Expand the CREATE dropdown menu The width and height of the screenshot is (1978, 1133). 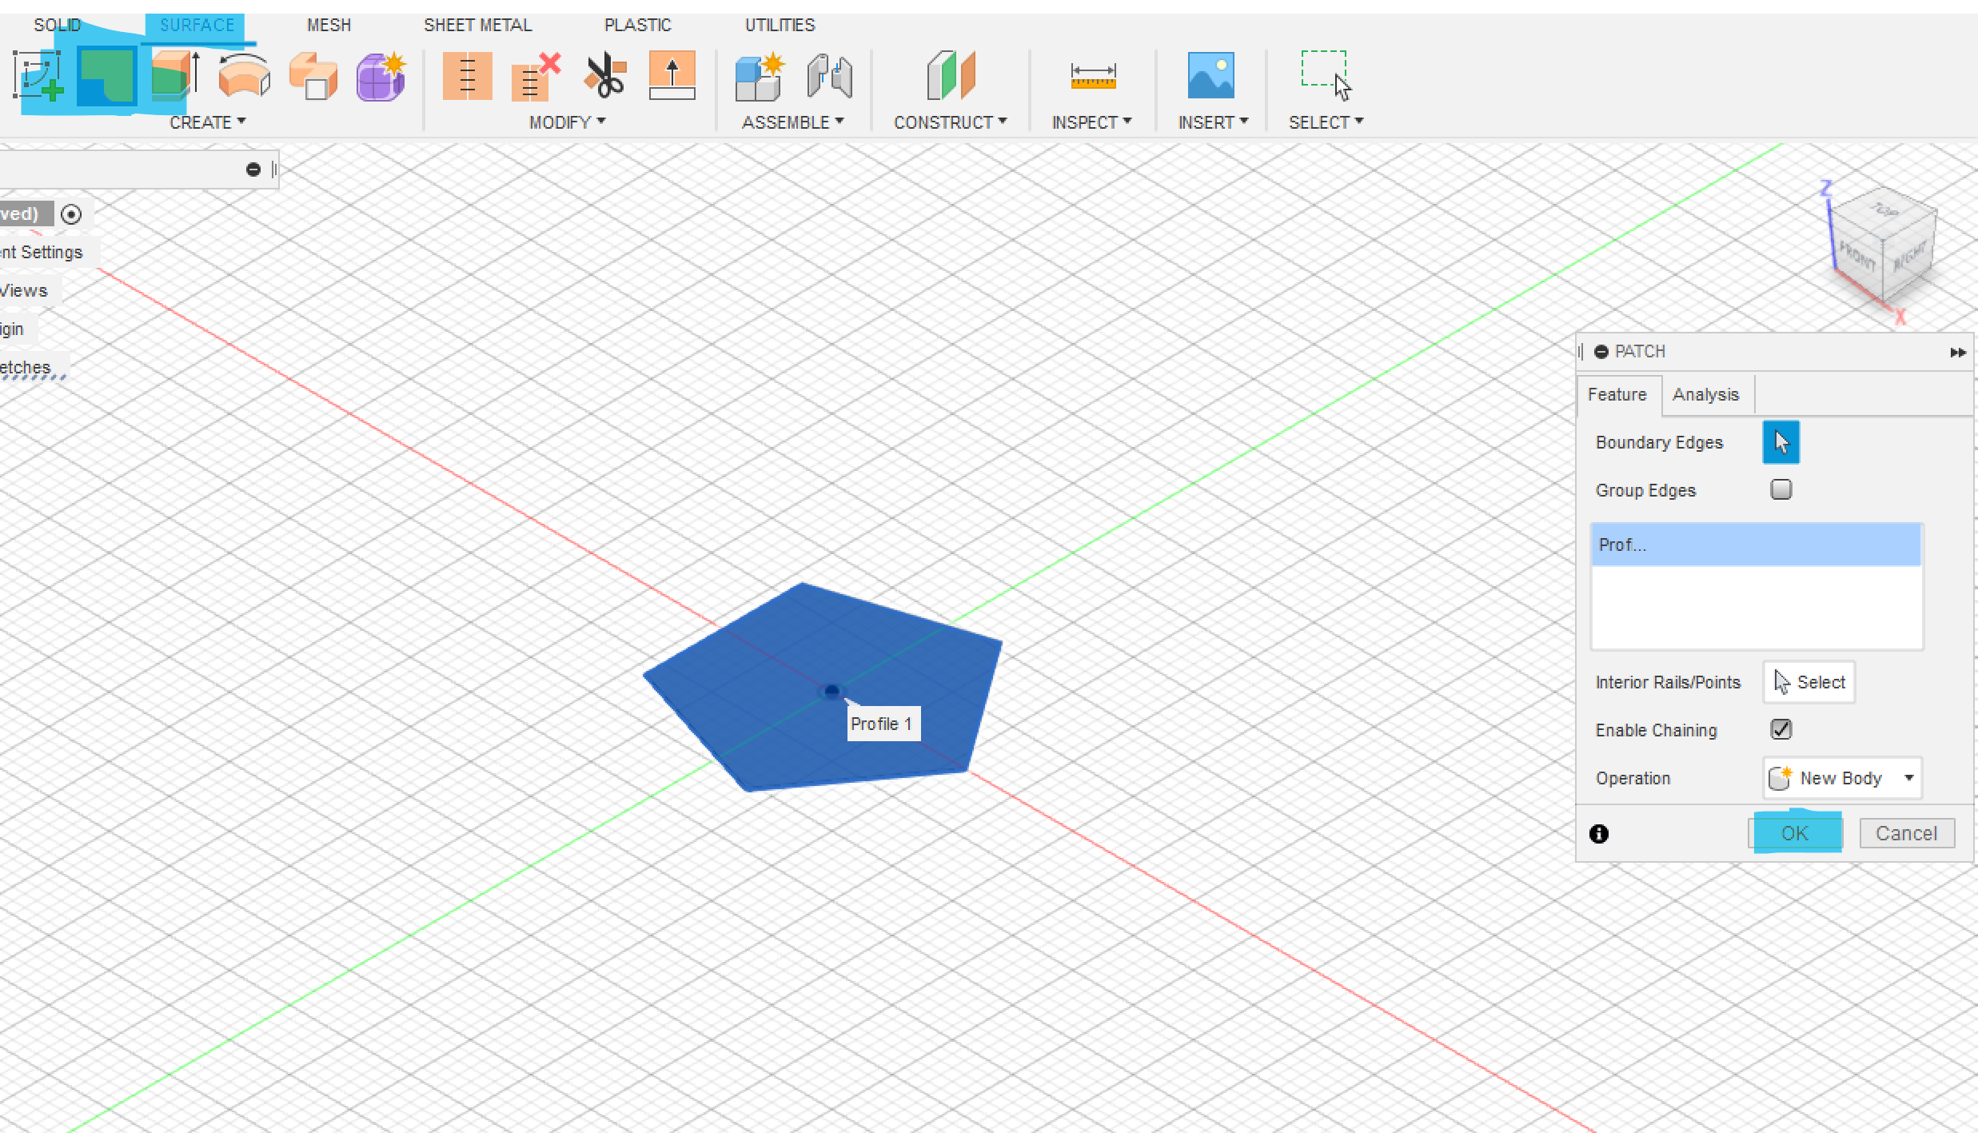207,122
